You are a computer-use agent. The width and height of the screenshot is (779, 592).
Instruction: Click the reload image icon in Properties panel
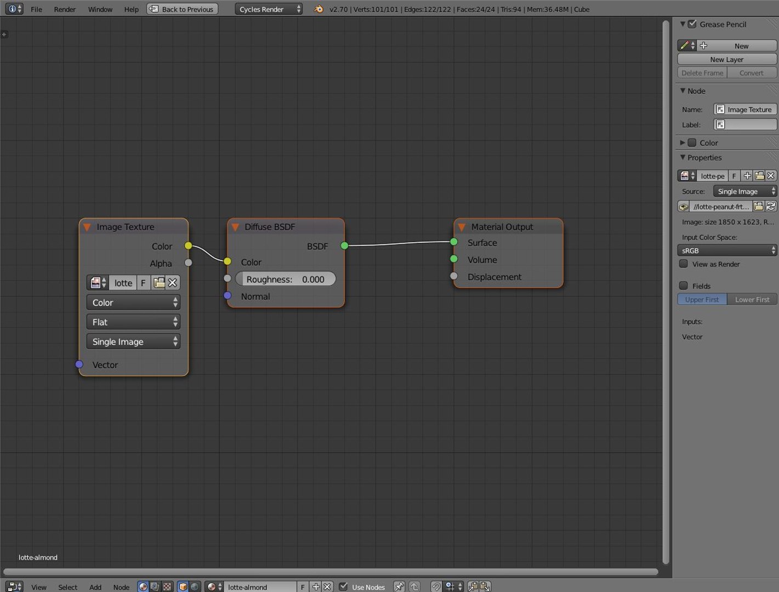point(771,207)
